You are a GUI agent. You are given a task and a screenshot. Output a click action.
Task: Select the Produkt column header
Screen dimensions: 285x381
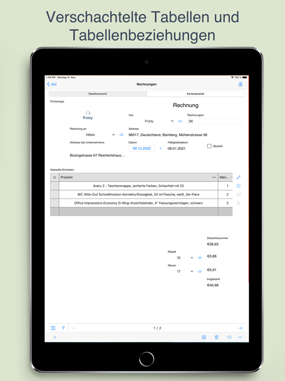pyautogui.click(x=139, y=178)
